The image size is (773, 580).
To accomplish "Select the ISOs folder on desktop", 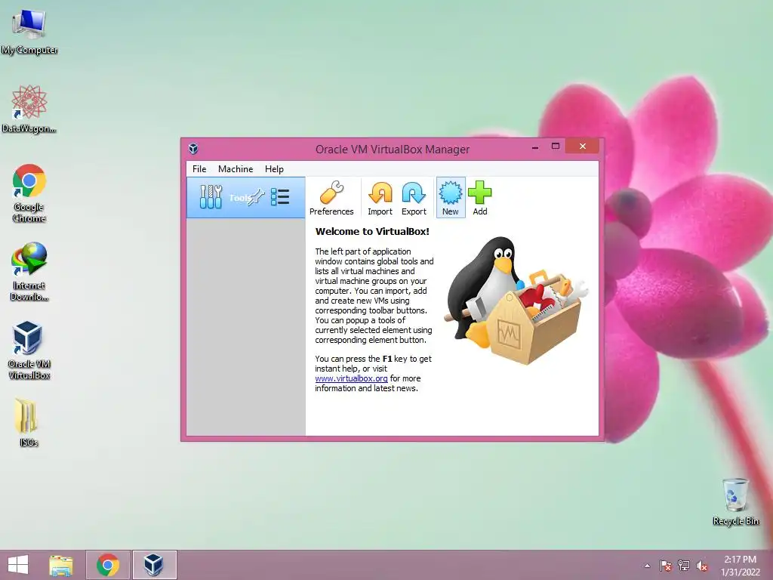I will [28, 423].
